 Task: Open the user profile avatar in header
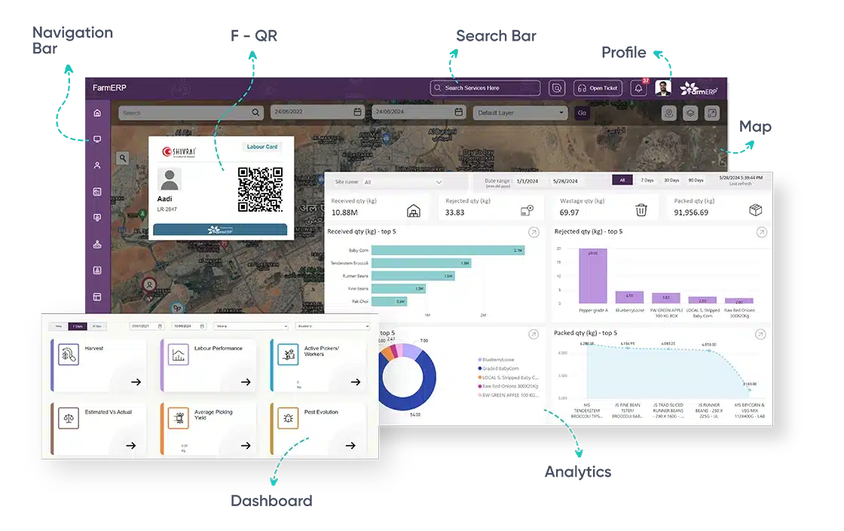[663, 87]
